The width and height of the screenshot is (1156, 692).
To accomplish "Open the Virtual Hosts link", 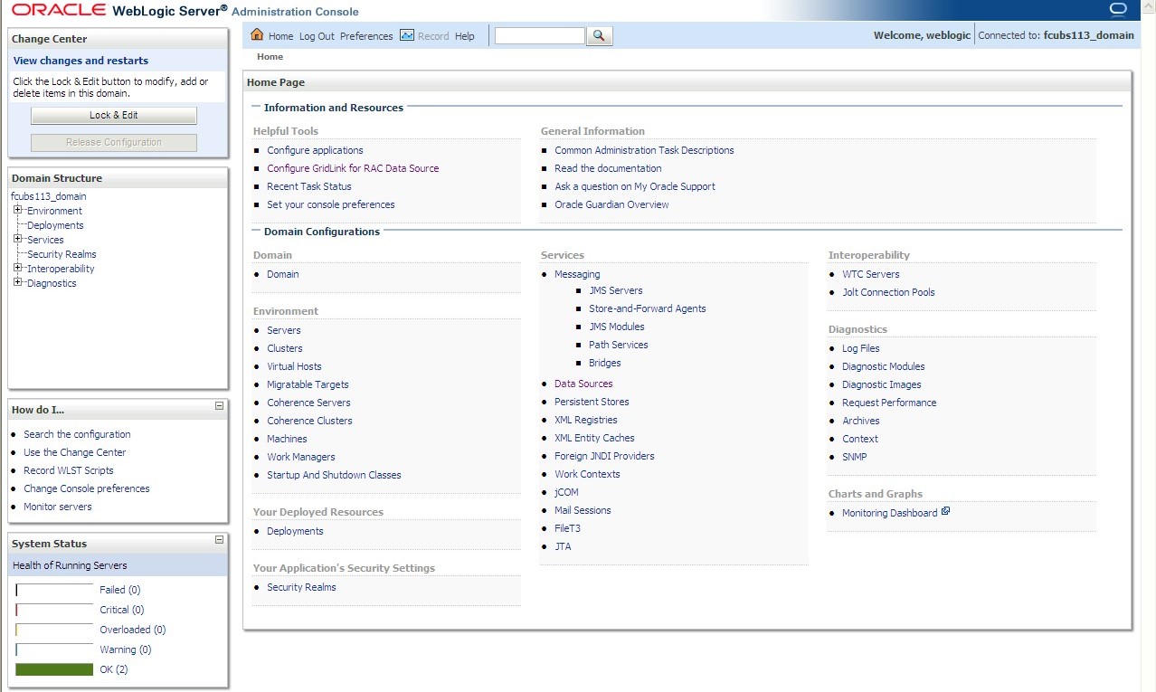I will tap(294, 366).
